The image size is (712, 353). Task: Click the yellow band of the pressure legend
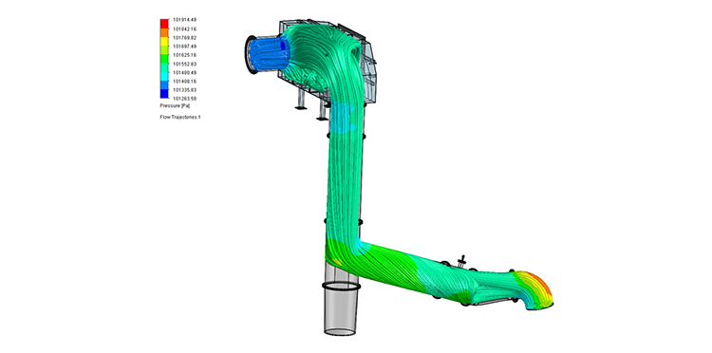[x=164, y=42]
